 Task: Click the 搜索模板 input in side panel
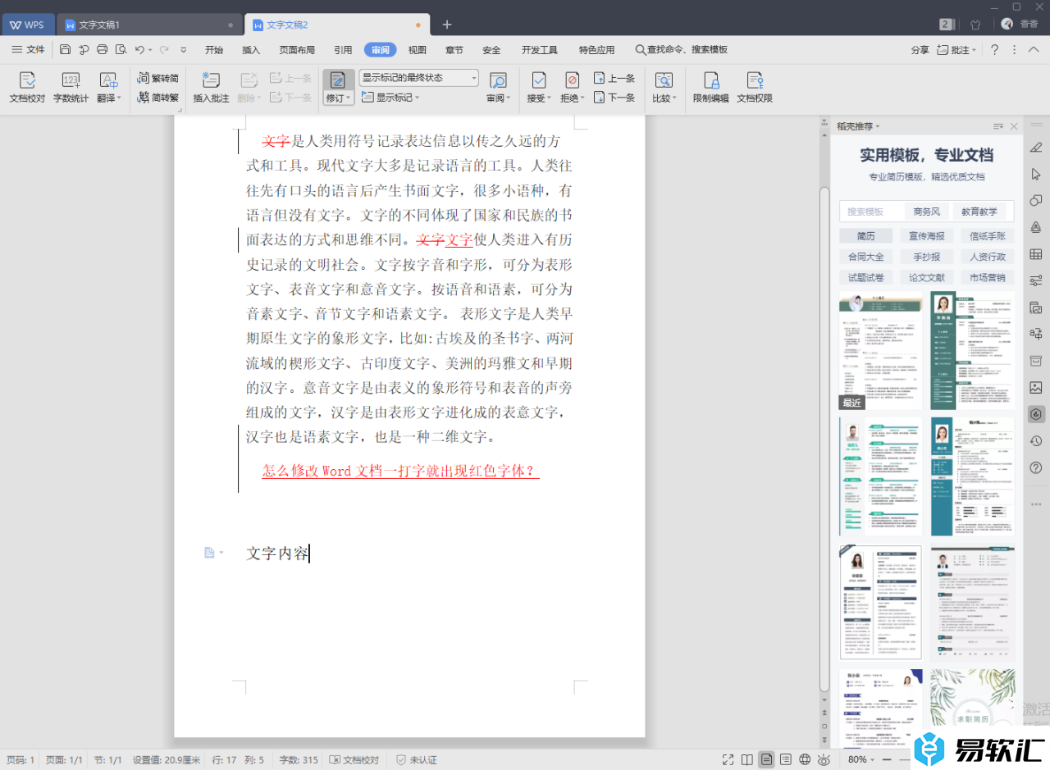click(x=870, y=212)
